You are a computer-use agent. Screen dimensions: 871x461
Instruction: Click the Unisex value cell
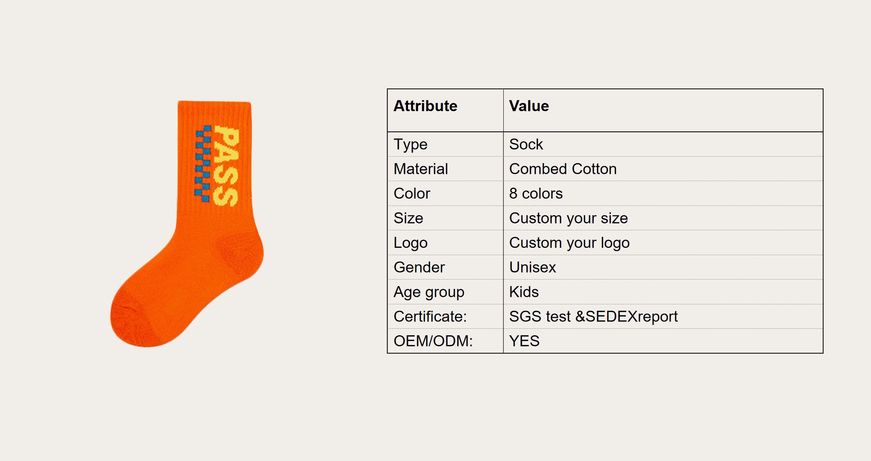663,267
